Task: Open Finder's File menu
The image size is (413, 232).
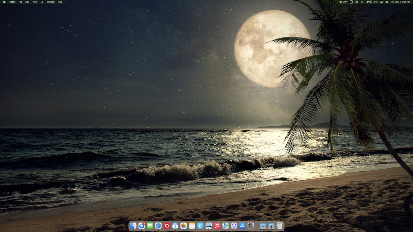Action: 20,2
